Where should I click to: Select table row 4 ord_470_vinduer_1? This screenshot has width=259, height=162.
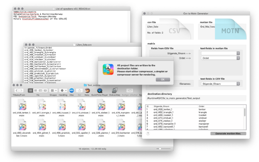pyautogui.click(x=195, y=118)
